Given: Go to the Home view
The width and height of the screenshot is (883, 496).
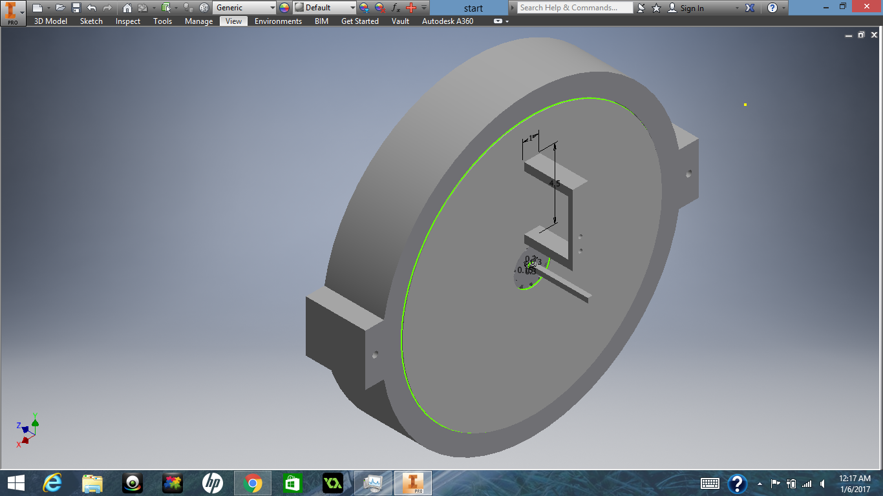Looking at the screenshot, I should point(127,8).
